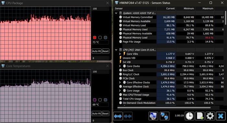Toggle the gray checkbox in CPU Package graph
The height and width of the screenshot is (123, 227).
point(105,37)
